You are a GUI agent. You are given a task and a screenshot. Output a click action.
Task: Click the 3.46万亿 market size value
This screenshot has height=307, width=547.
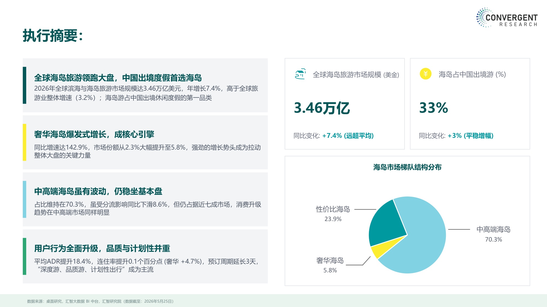[322, 108]
